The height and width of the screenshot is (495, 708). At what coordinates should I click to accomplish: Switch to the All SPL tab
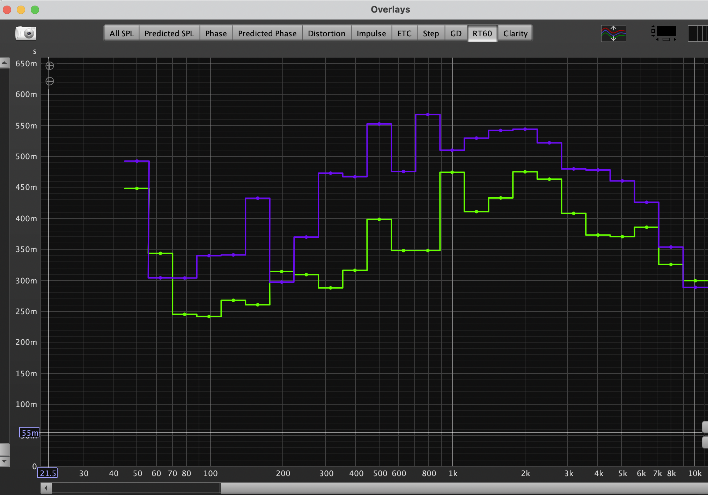(x=121, y=34)
